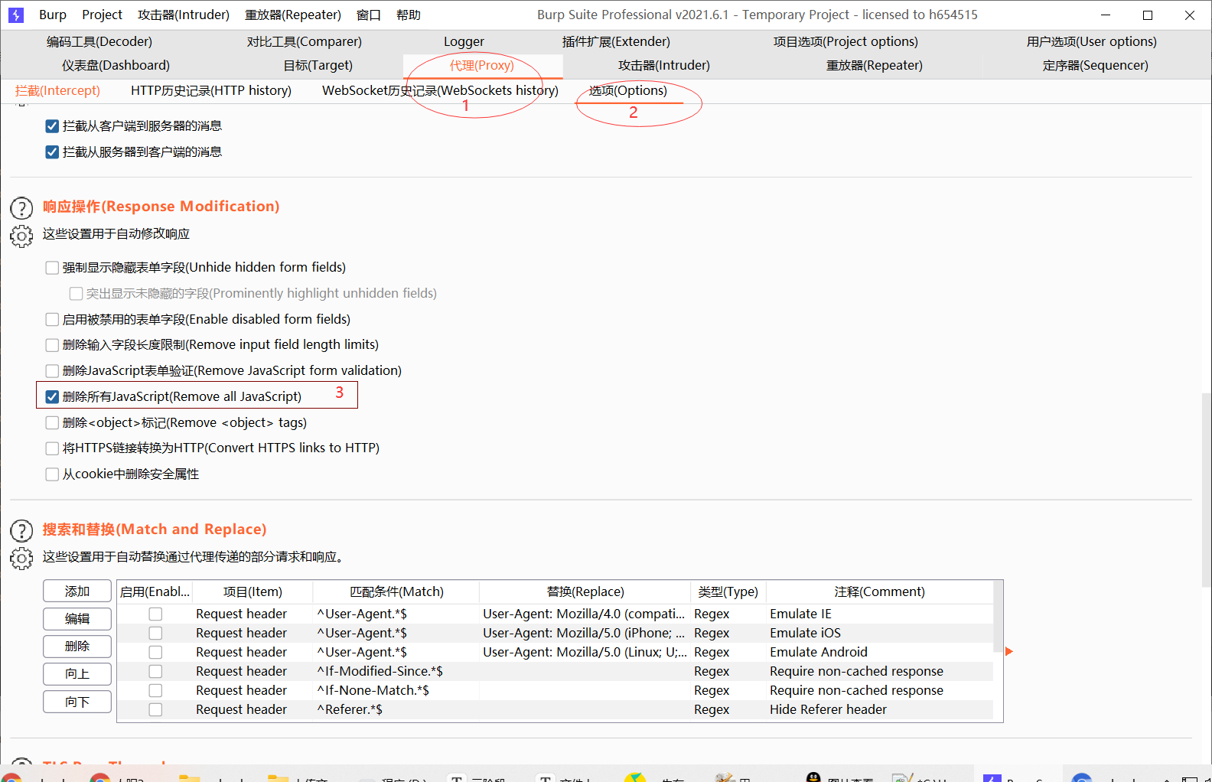Click the orange arrow beside the table
1212x782 pixels.
pos(1009,651)
